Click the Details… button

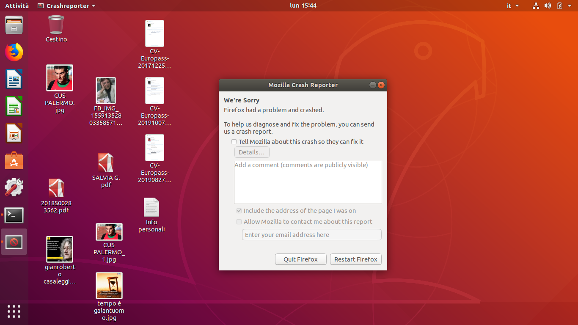(x=252, y=152)
